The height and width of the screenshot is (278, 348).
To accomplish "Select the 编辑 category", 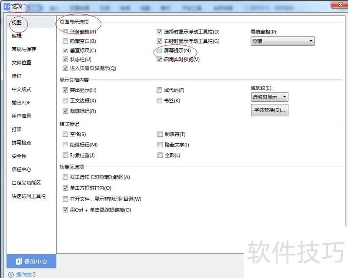I will tap(17, 36).
